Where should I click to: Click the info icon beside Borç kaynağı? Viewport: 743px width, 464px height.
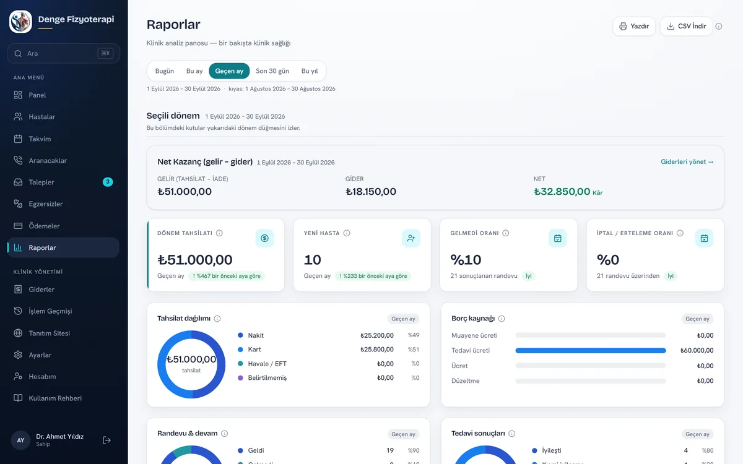[502, 319]
